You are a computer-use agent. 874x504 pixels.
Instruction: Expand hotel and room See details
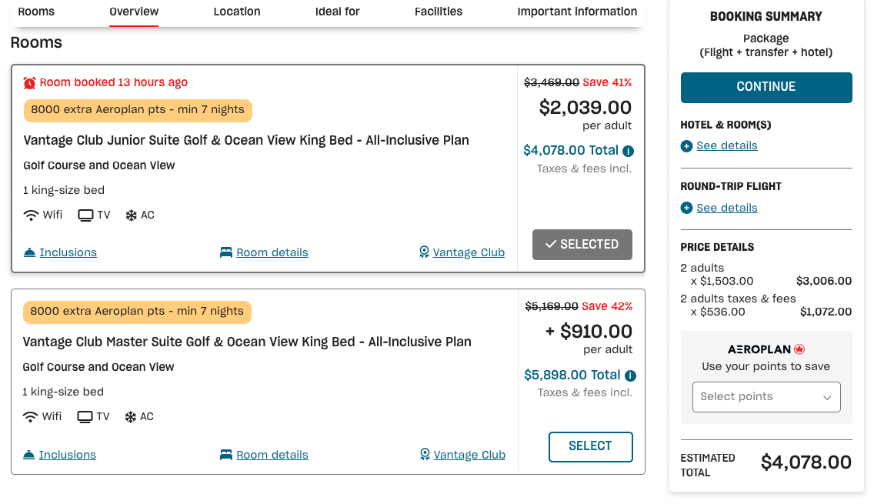tap(727, 146)
